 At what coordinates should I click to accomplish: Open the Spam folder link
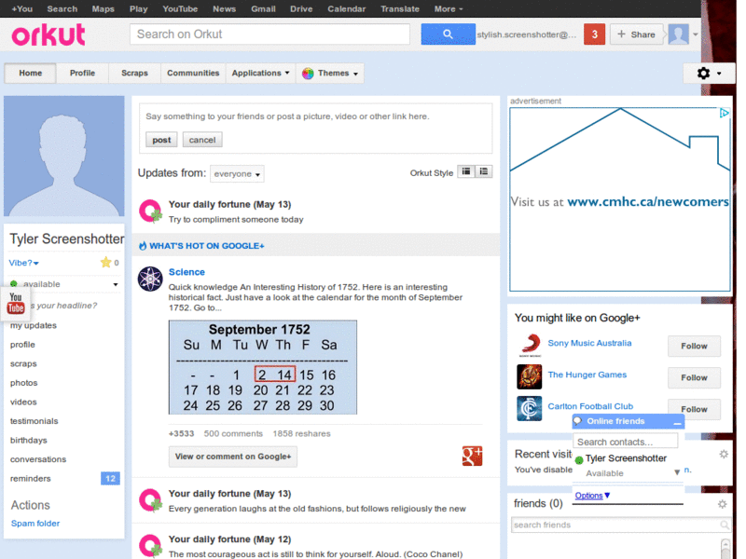point(35,523)
